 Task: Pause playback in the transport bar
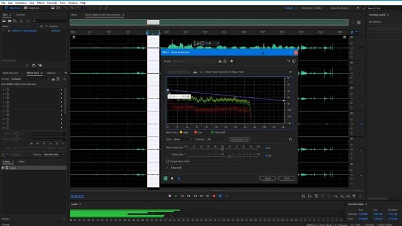182,196
